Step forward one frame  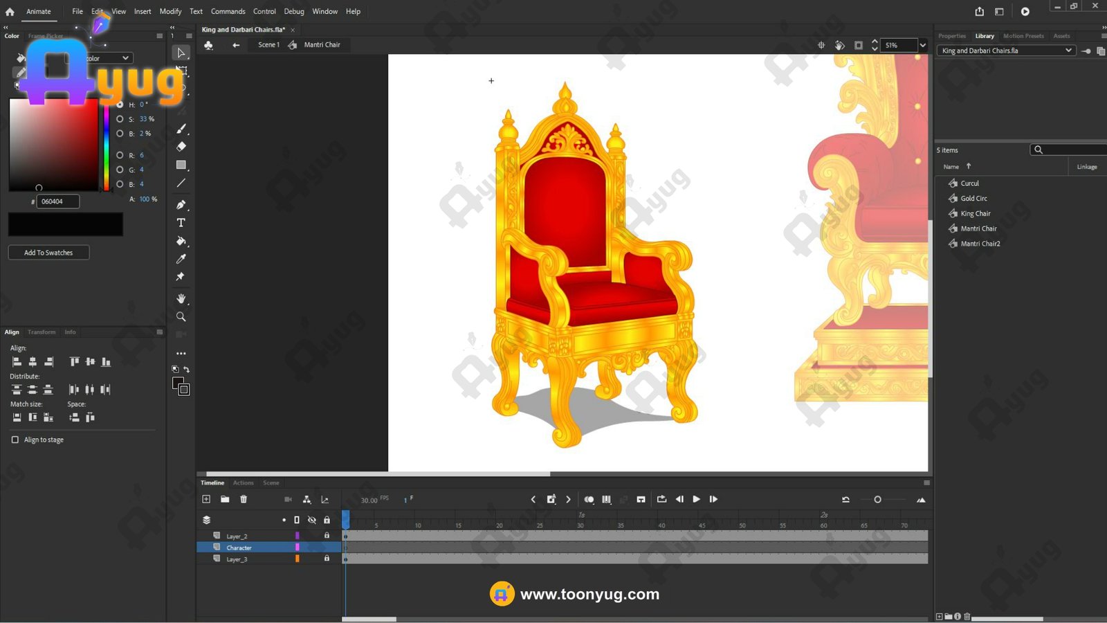point(713,499)
